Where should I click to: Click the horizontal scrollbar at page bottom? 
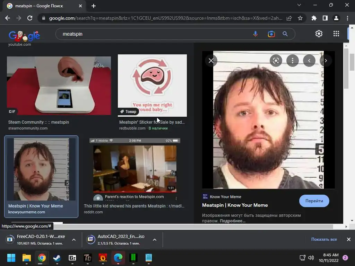tap(192, 227)
